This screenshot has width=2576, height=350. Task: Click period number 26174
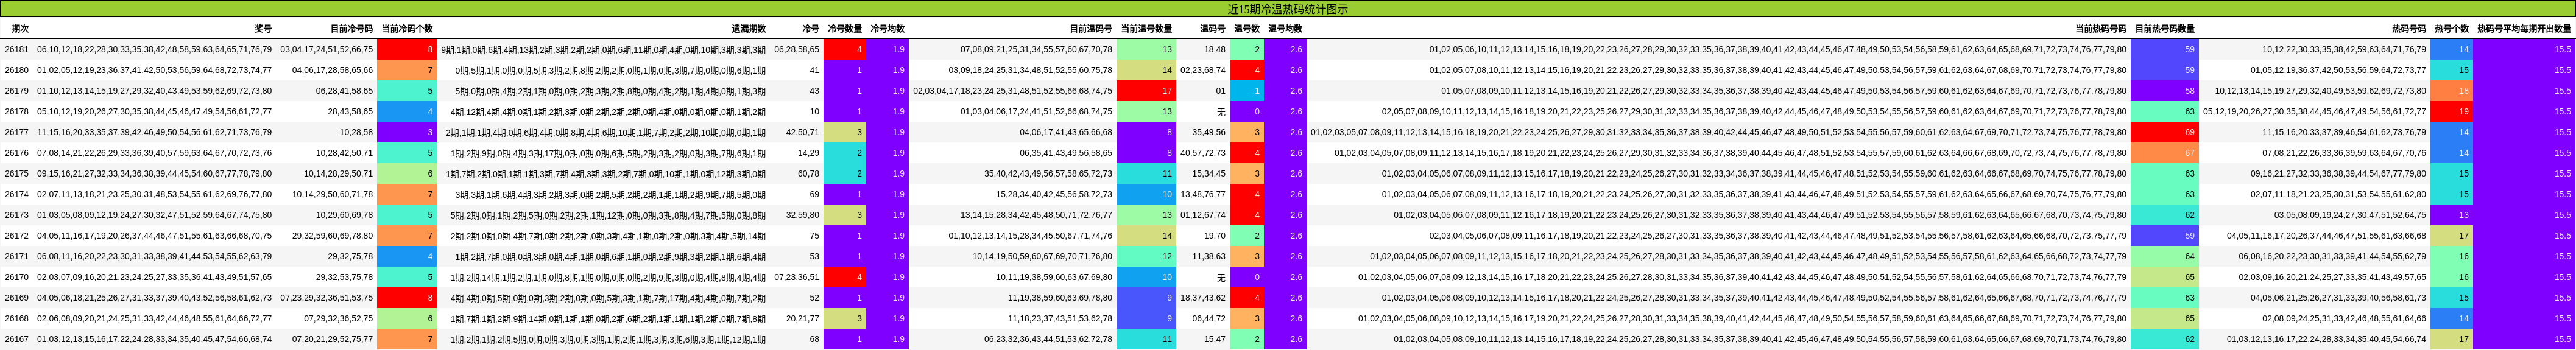click(17, 195)
